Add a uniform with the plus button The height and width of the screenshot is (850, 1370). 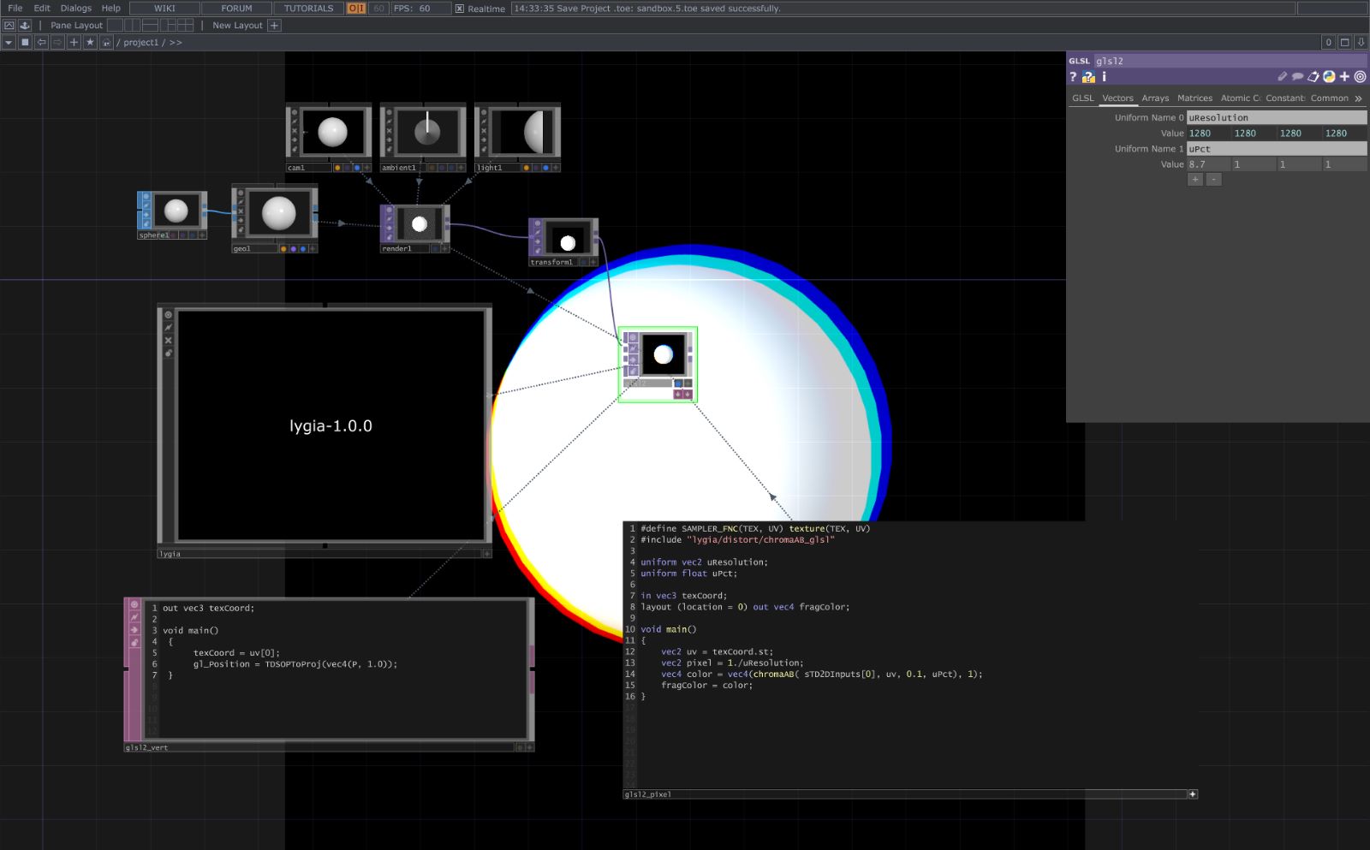[1195, 180]
